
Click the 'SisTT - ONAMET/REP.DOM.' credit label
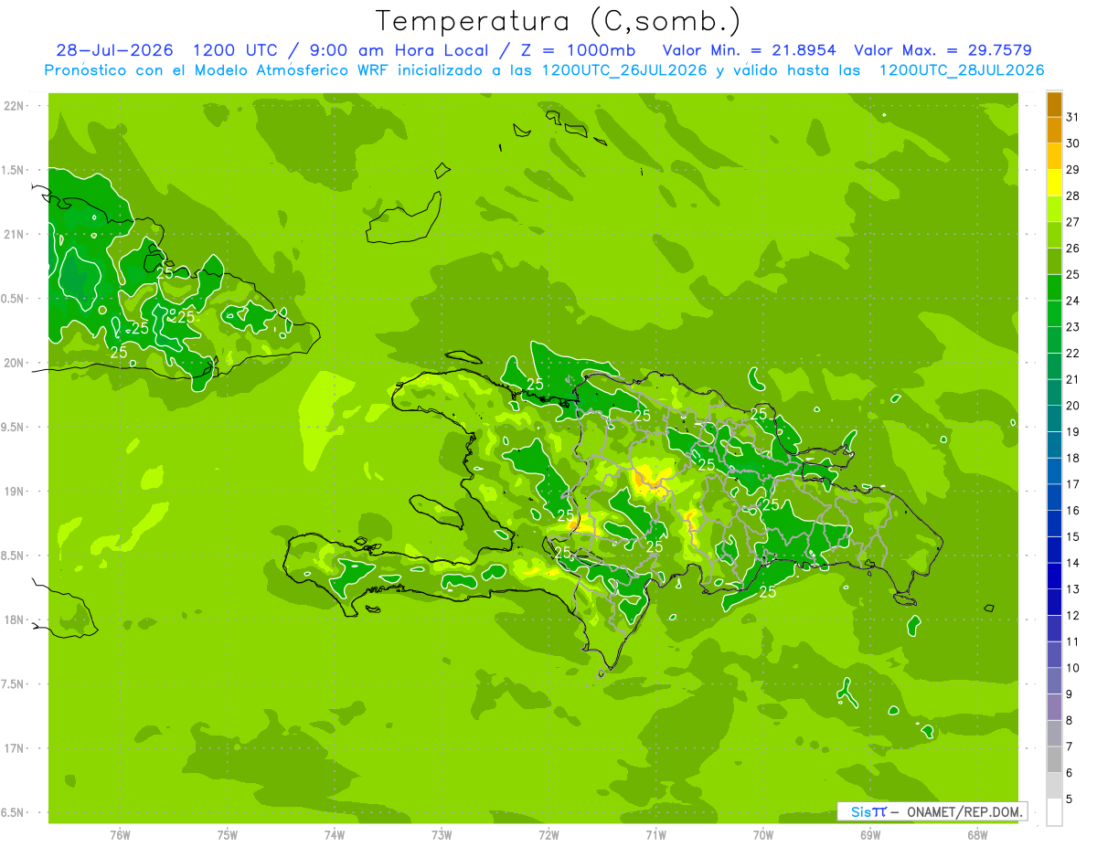(932, 811)
